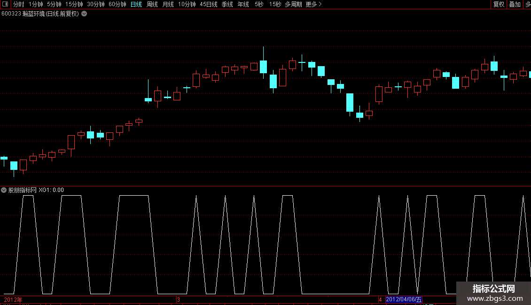Viewport: 531px width, 305px height.
Task: Click the 2012/04/06/五 date label
Action: click(x=404, y=299)
